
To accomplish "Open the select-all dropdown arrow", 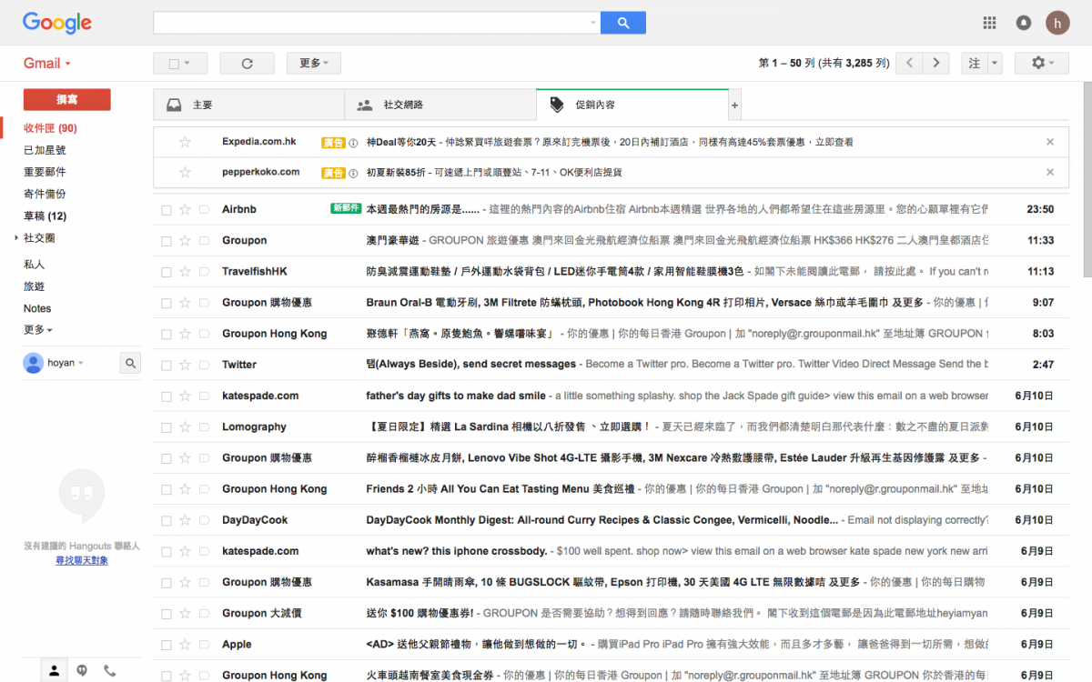I will pos(187,64).
